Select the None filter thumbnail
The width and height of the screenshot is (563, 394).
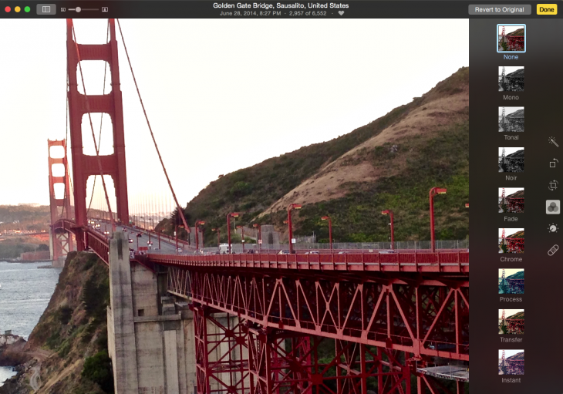pyautogui.click(x=511, y=39)
